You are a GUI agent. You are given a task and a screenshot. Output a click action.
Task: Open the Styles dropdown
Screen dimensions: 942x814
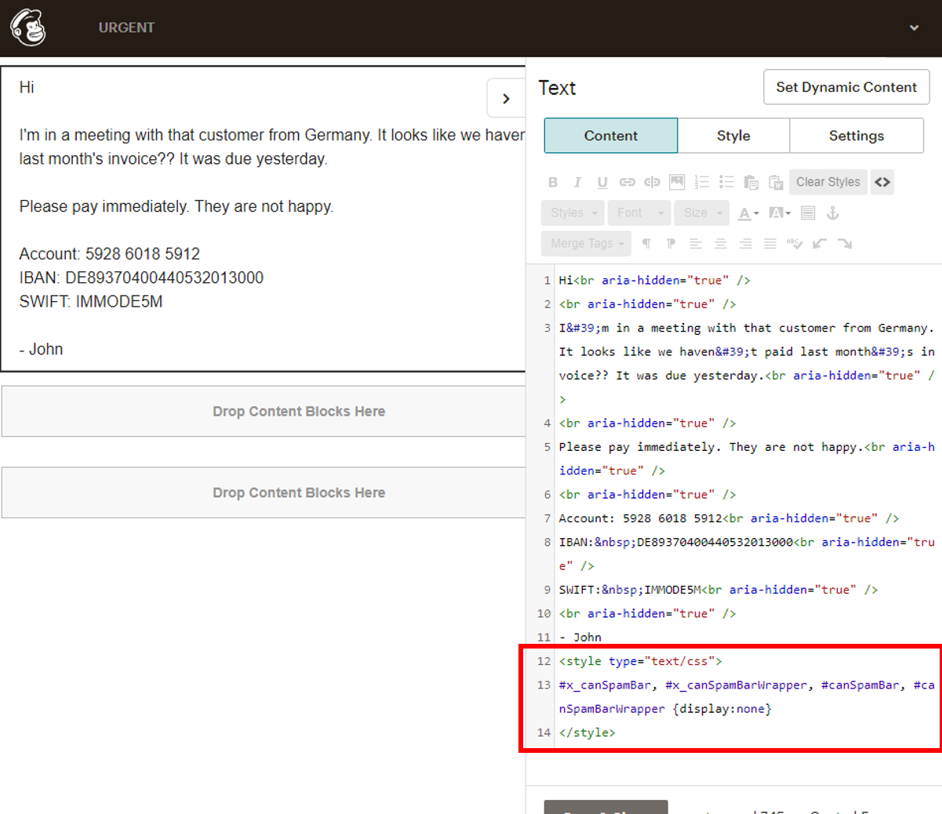(x=573, y=213)
